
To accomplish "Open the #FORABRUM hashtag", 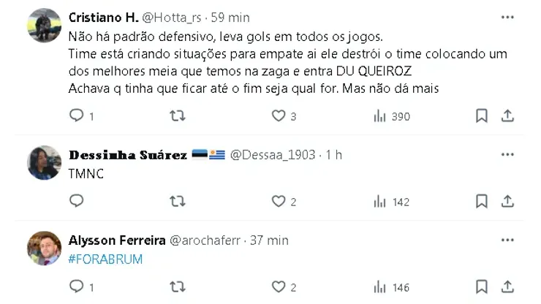I will tap(105, 259).
